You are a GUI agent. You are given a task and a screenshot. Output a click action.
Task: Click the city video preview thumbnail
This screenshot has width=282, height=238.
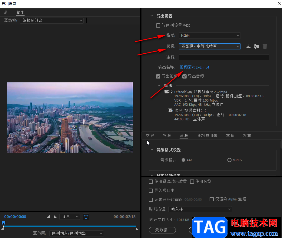tap(70, 118)
